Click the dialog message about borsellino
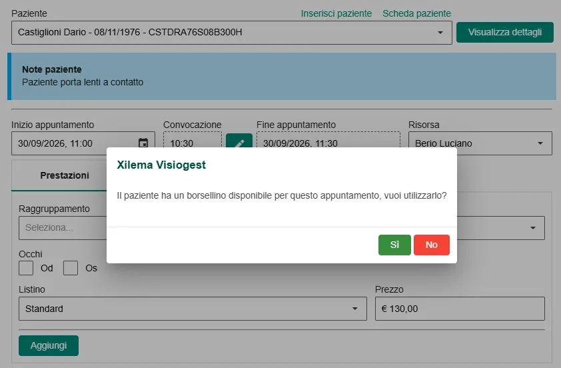 pos(282,196)
